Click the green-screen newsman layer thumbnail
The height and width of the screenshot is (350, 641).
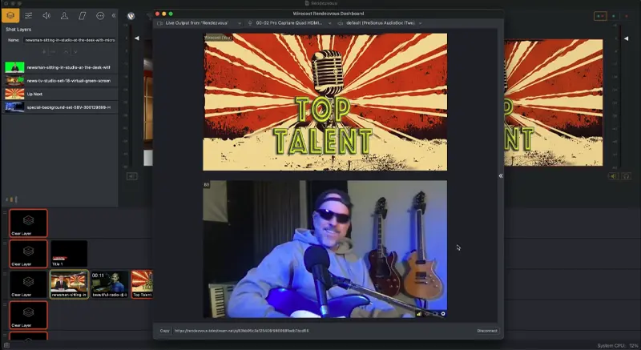tap(14, 67)
